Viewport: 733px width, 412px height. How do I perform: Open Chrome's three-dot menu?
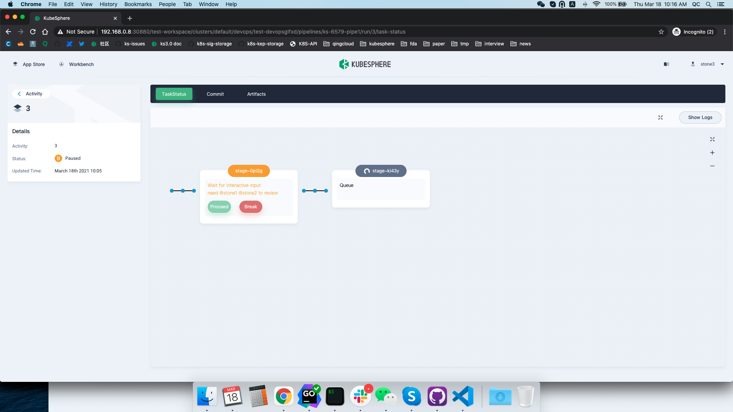click(x=725, y=32)
